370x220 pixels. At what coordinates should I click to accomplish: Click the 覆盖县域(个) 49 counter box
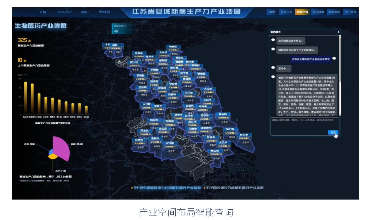click(x=124, y=29)
